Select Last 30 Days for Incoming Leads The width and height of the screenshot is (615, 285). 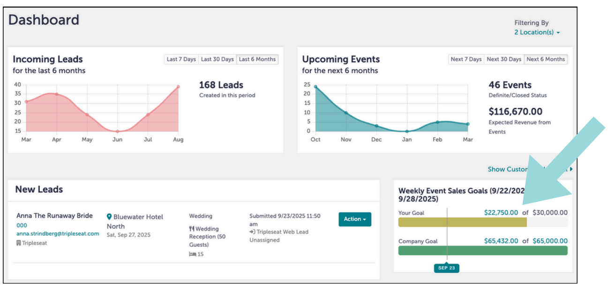[x=217, y=59]
